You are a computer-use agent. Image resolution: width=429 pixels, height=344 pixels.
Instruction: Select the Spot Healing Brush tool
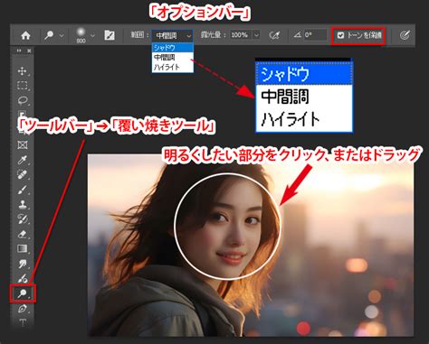(x=23, y=174)
